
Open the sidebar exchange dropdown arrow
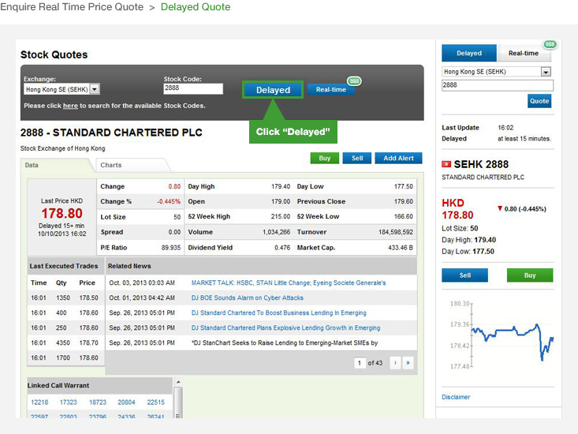click(x=546, y=72)
